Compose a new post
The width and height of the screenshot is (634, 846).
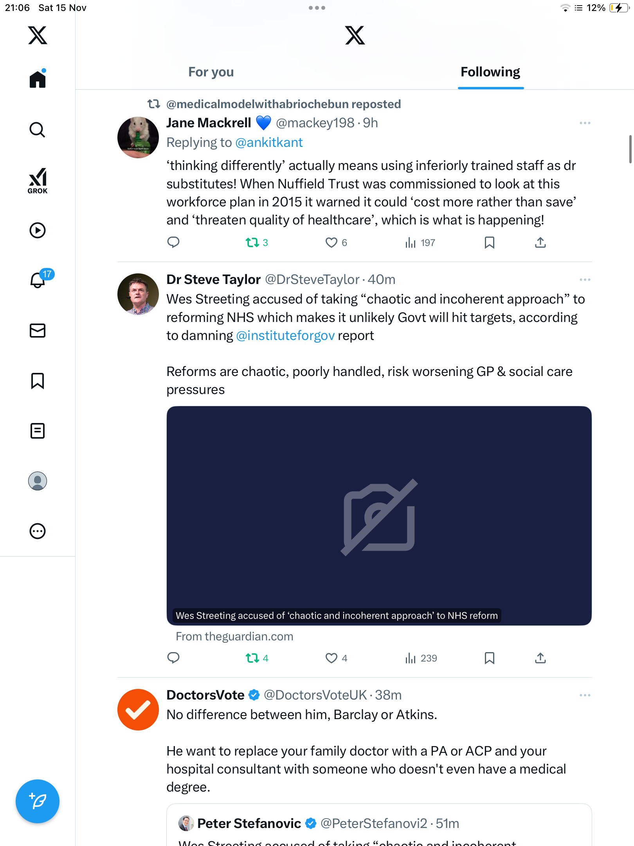38,801
